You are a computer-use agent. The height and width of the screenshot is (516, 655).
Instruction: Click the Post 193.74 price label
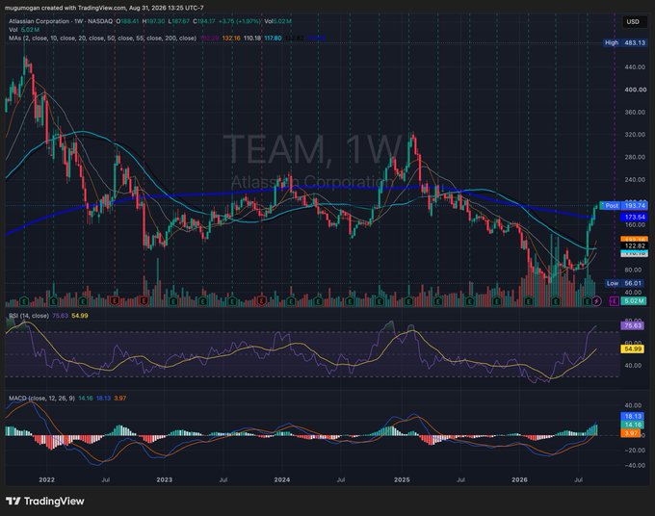tap(624, 205)
